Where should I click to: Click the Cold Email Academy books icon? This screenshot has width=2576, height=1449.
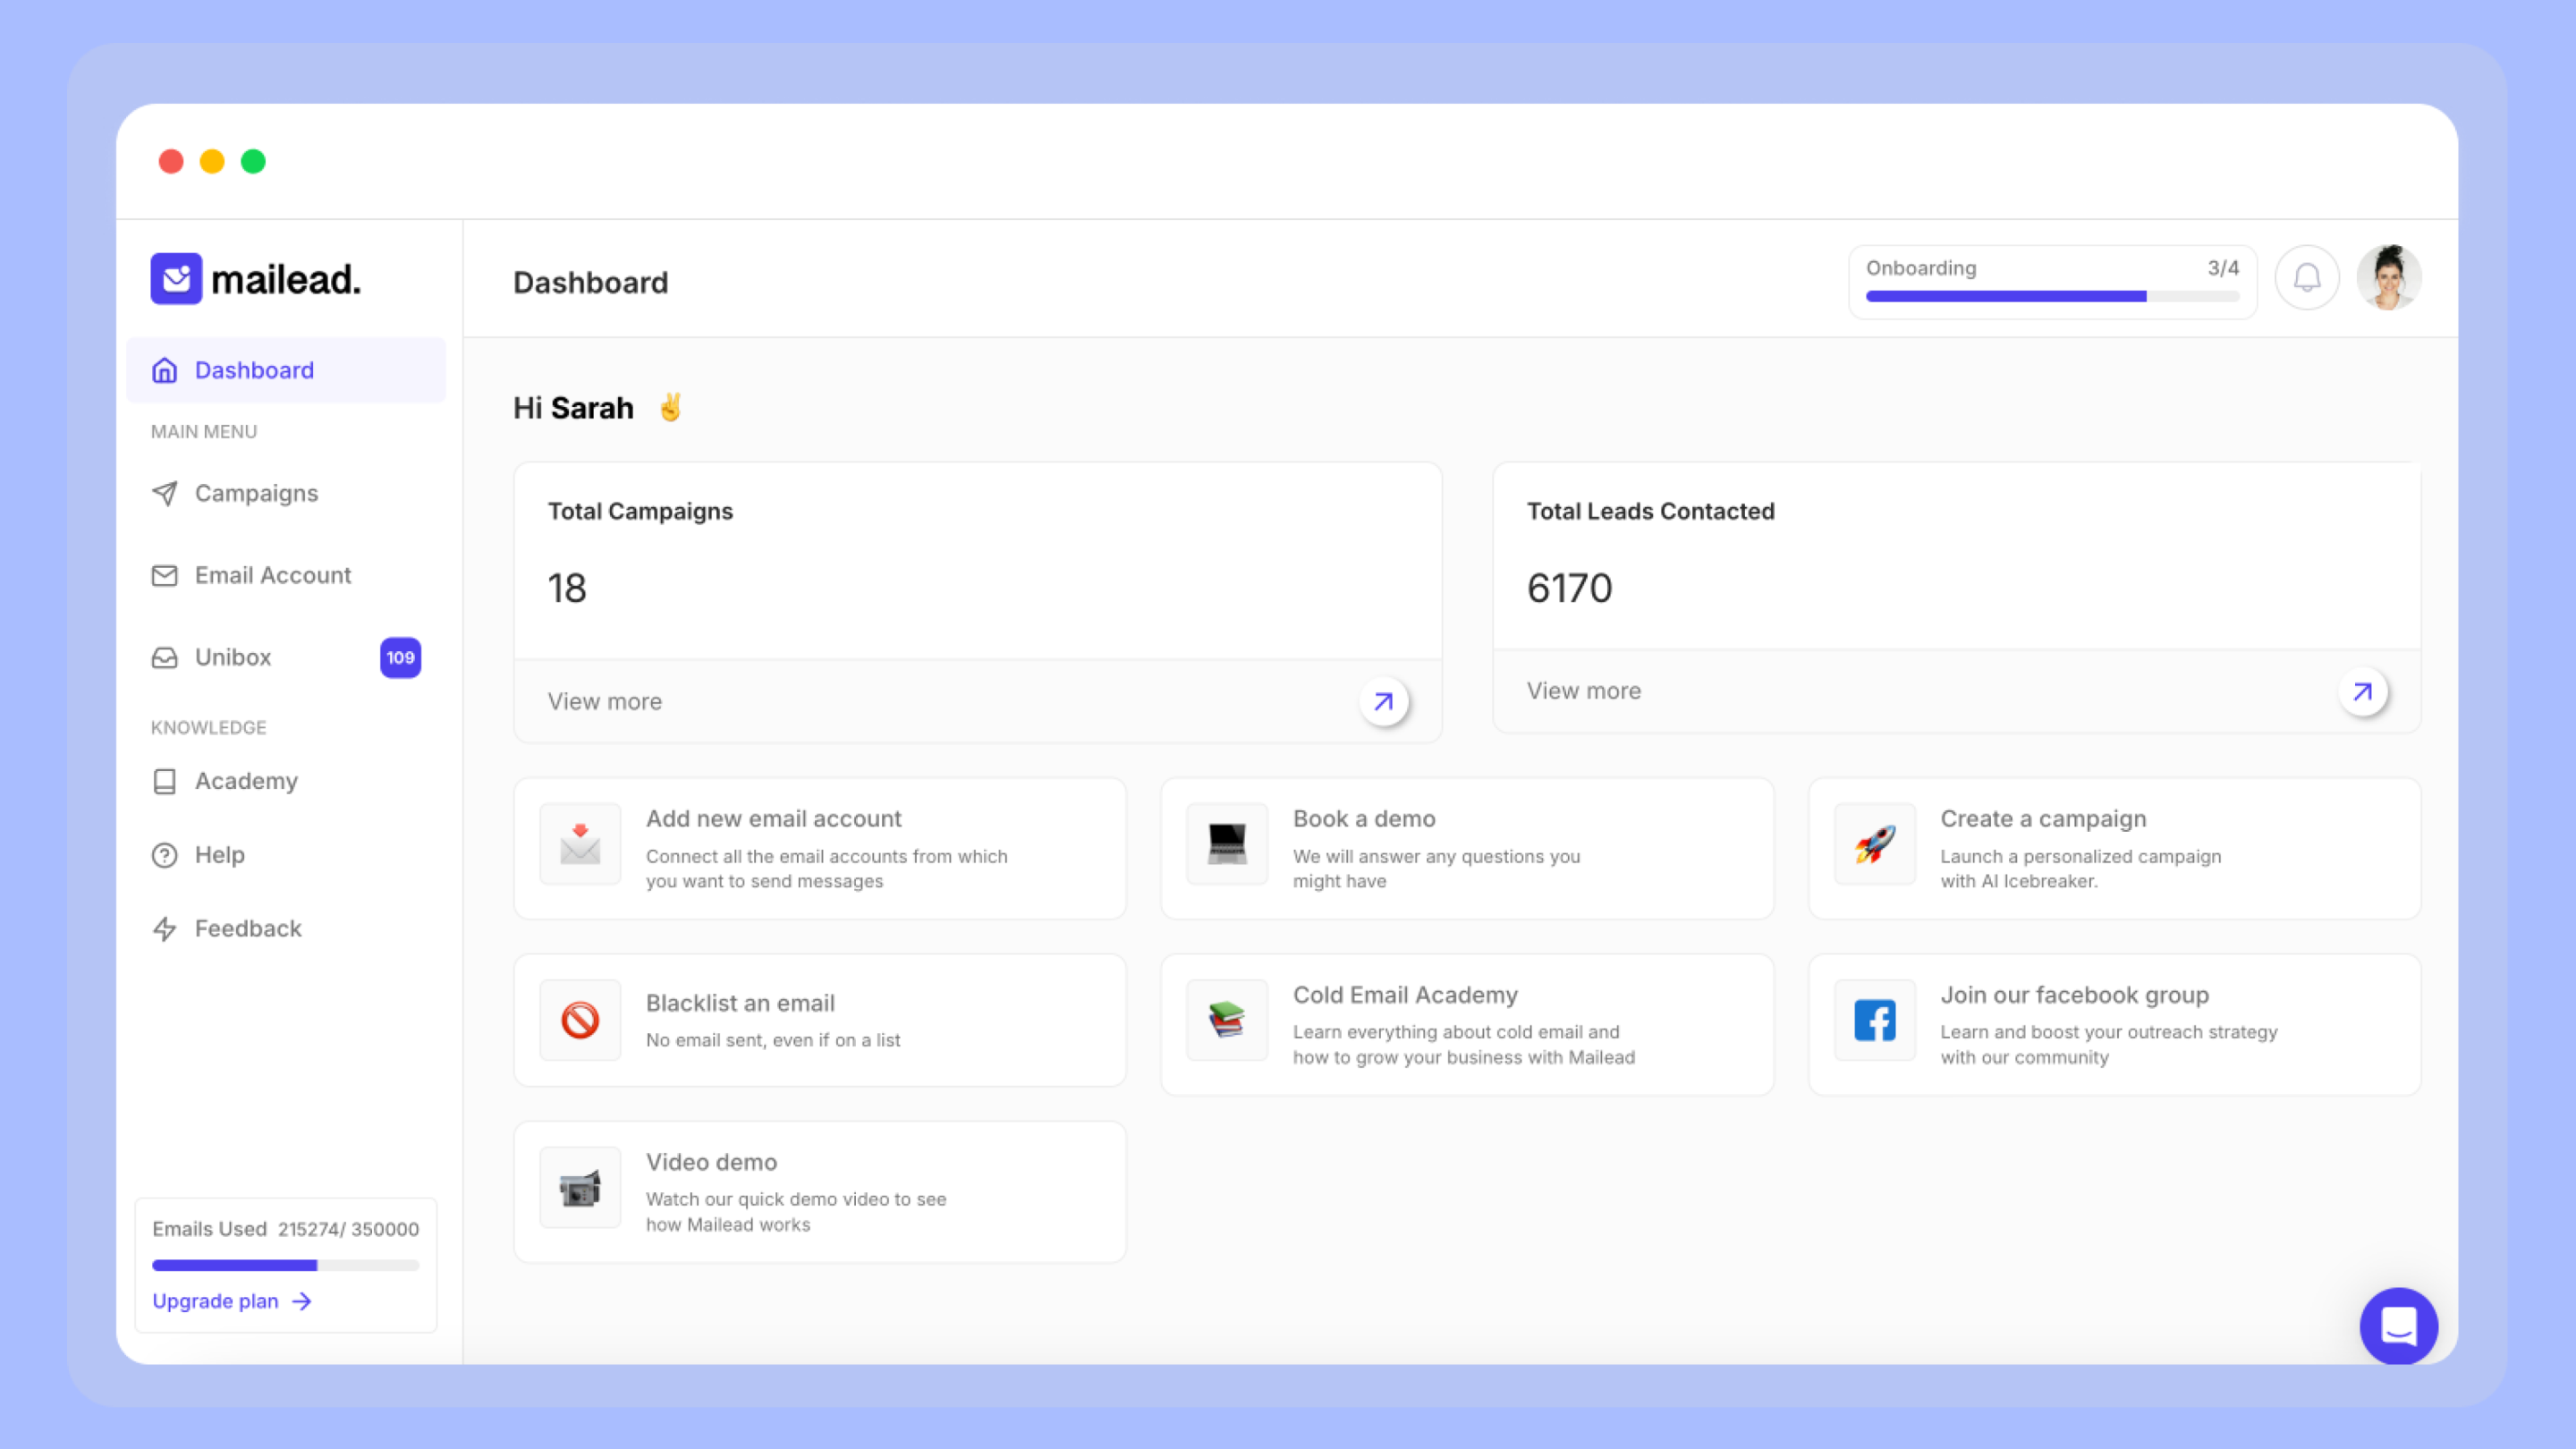pyautogui.click(x=1226, y=1020)
